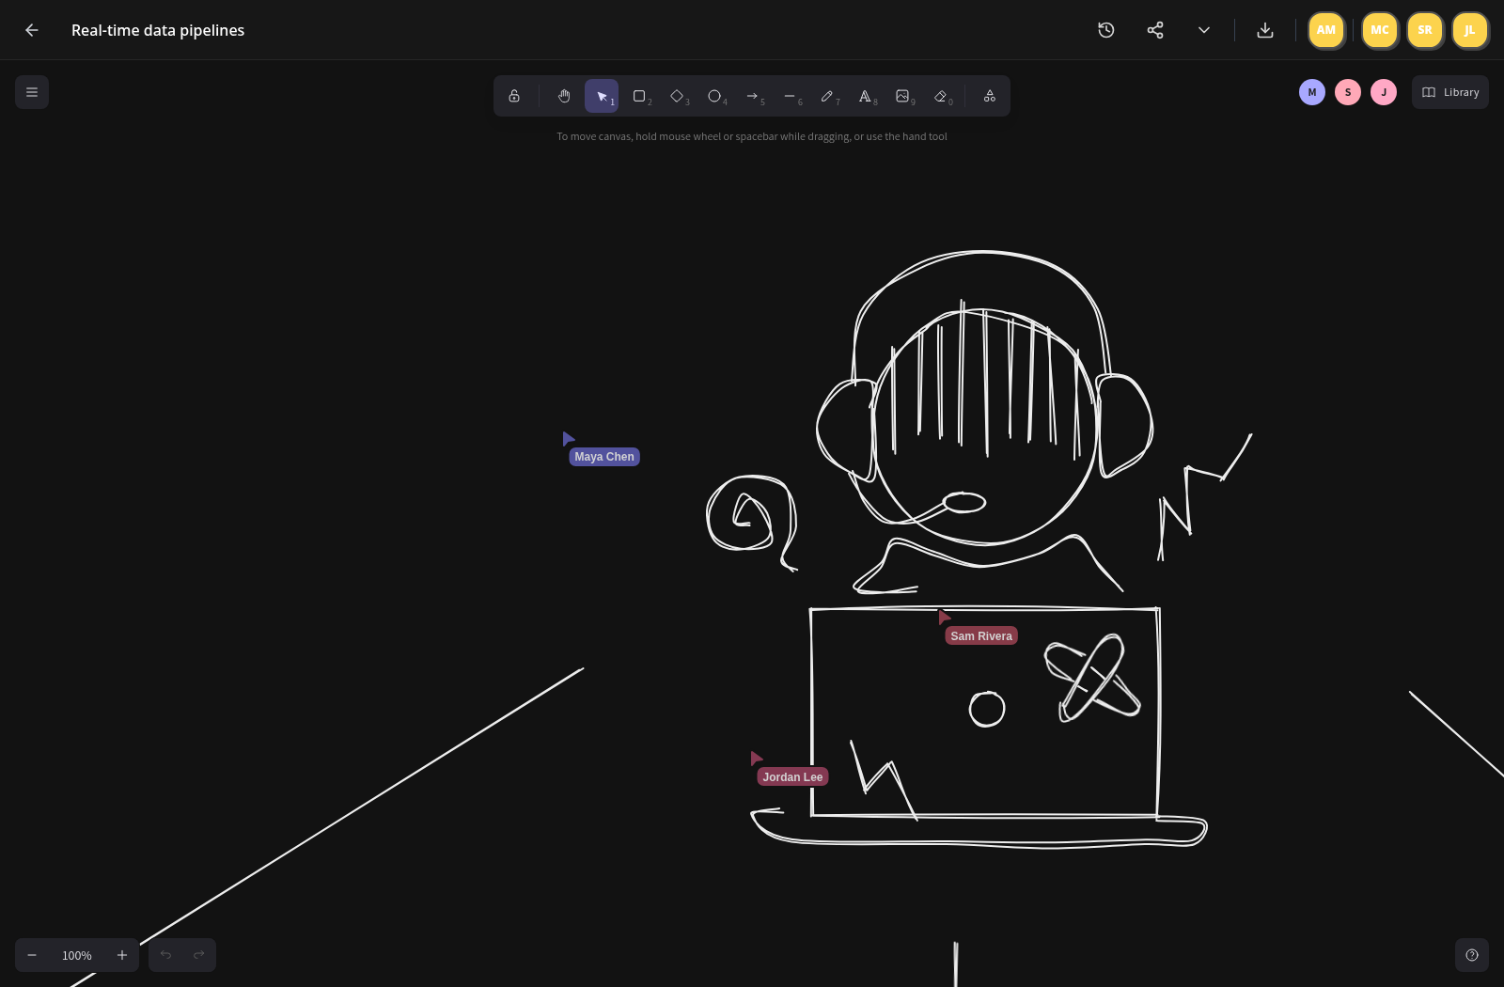Expand the chevron dropdown in header
1504x987 pixels.
coord(1204,30)
